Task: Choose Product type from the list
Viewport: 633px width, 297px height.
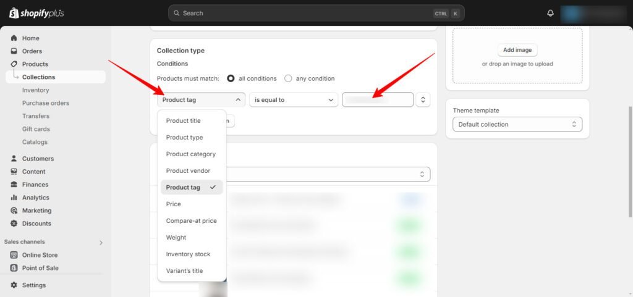Action: point(192,138)
